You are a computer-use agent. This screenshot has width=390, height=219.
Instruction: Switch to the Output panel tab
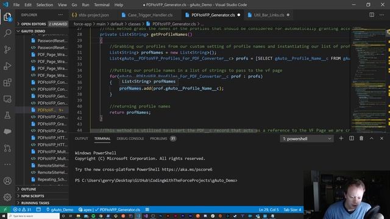click(x=81, y=139)
